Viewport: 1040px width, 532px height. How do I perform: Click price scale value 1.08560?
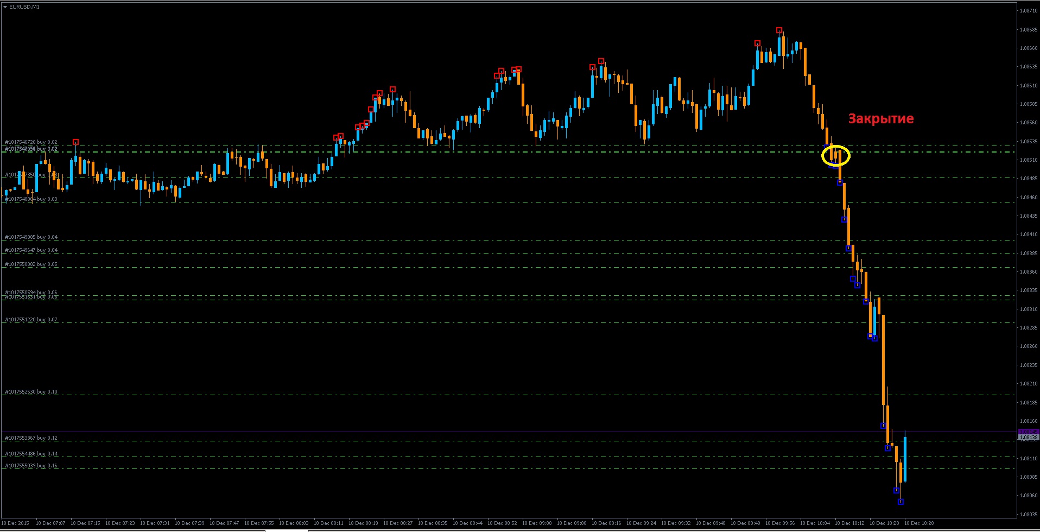(1029, 123)
